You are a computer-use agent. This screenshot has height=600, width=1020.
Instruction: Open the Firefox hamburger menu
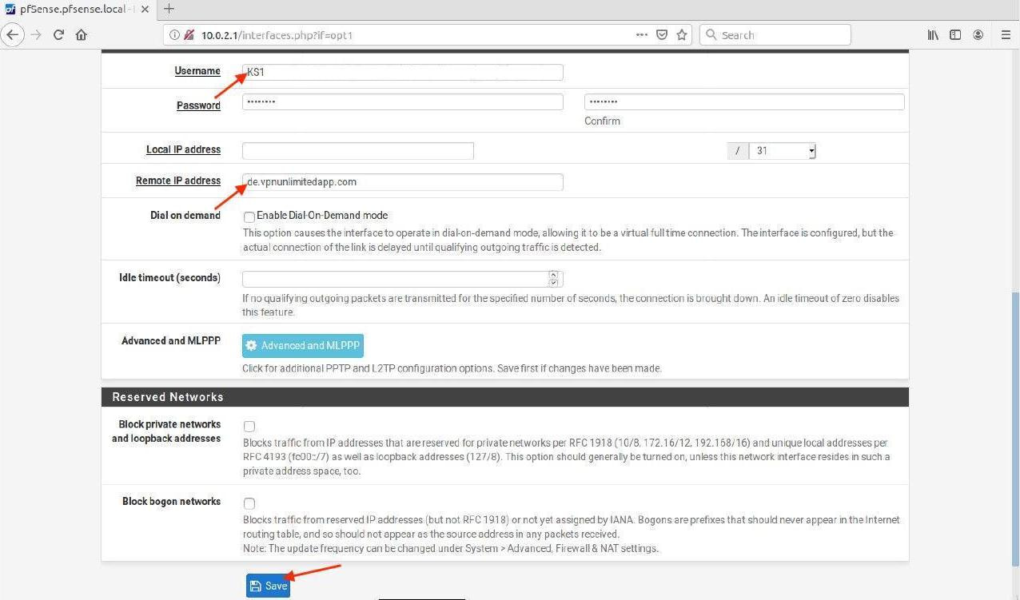(x=1006, y=35)
